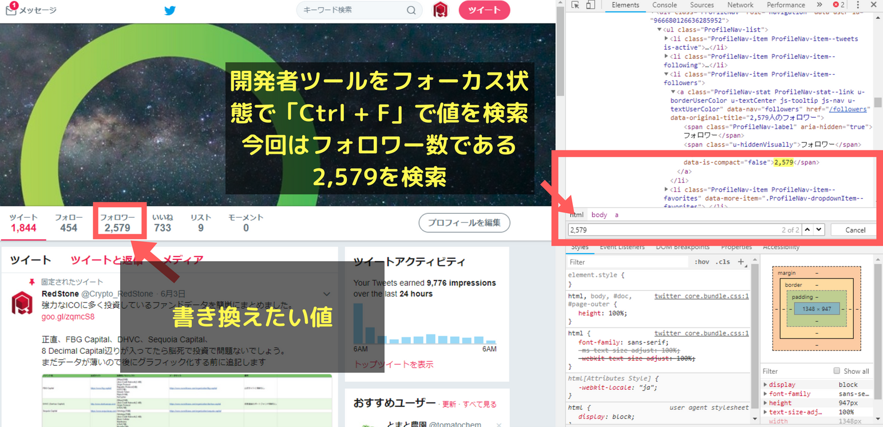Toggle the .cls element classes button
The width and height of the screenshot is (883, 427).
723,262
